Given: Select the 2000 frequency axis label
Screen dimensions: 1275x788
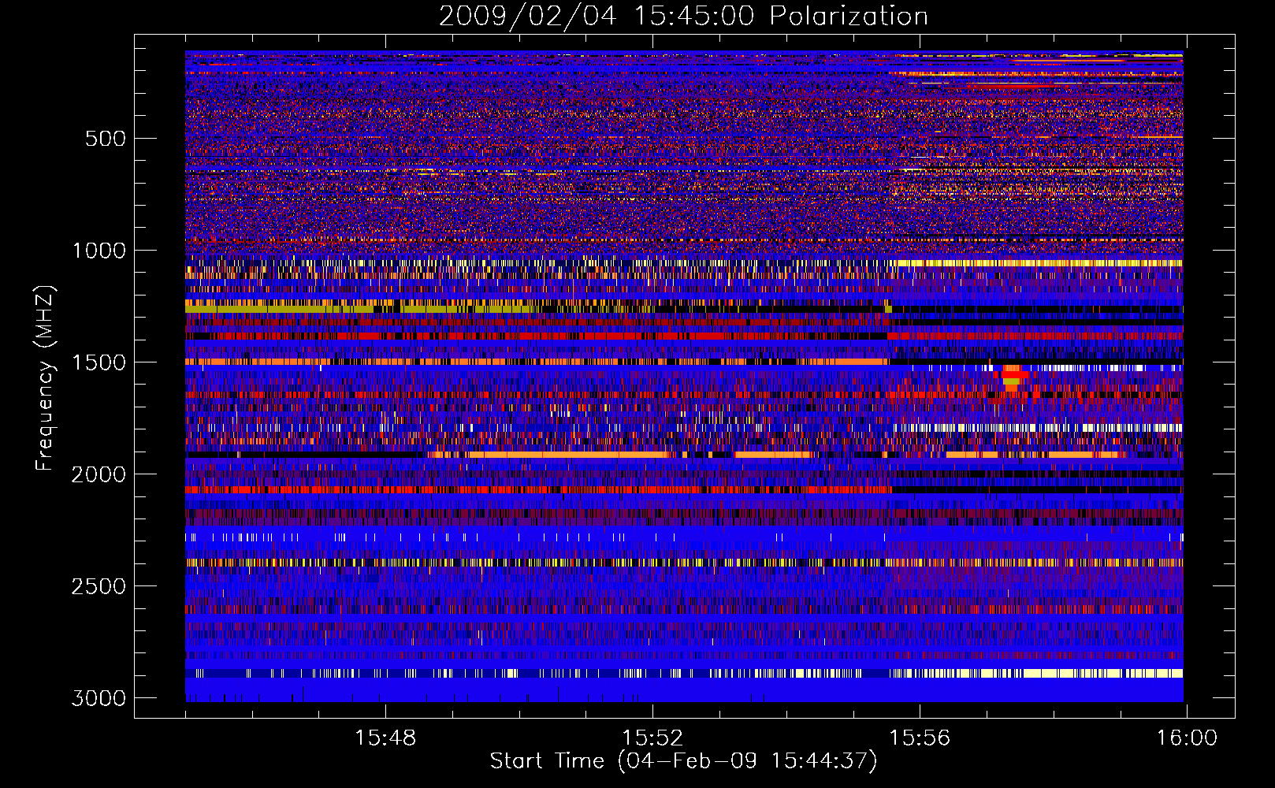Looking at the screenshot, I should pos(99,474).
